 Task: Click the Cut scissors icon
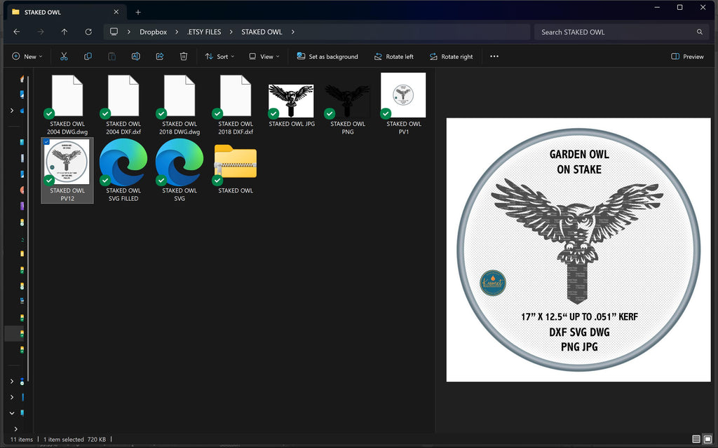pyautogui.click(x=64, y=56)
